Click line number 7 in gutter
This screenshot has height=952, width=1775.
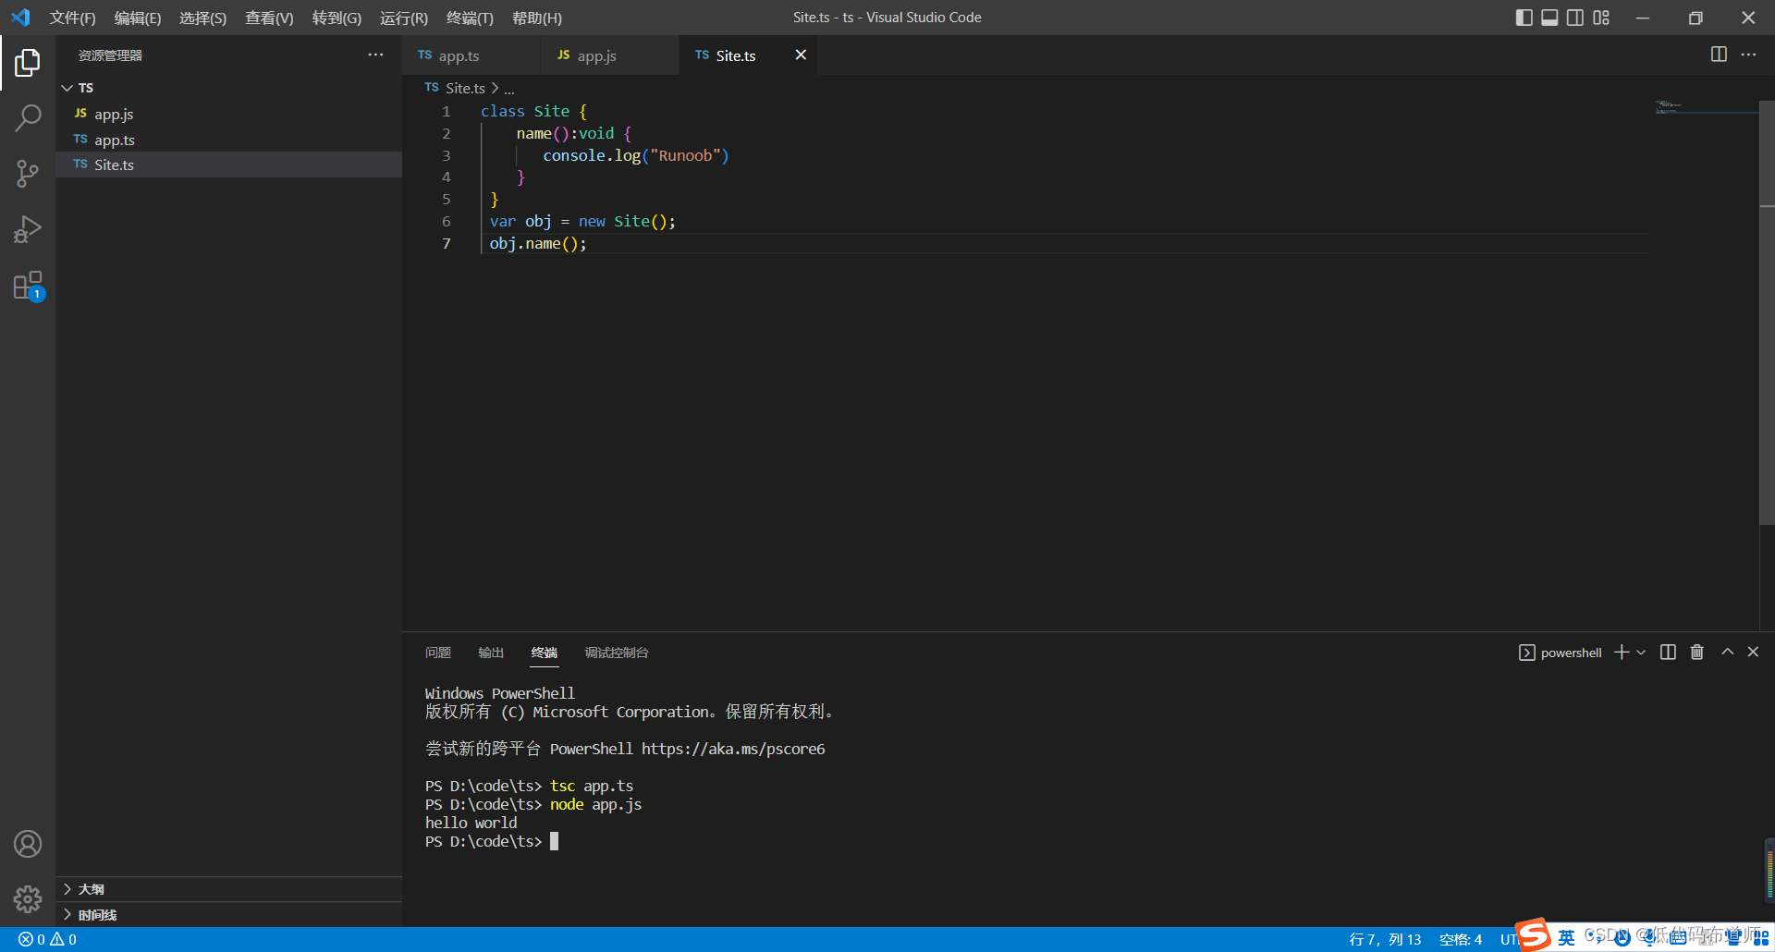click(447, 243)
